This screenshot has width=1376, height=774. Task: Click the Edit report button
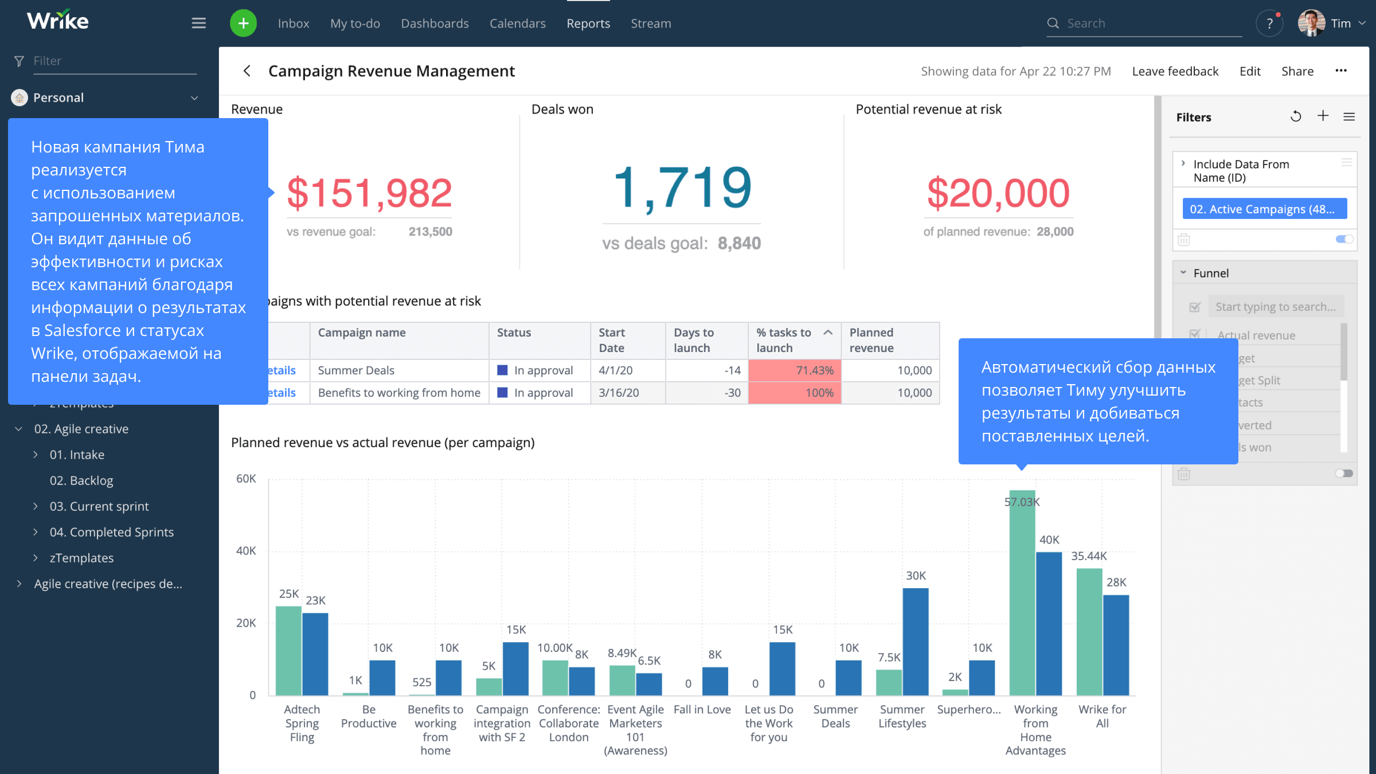1250,71
